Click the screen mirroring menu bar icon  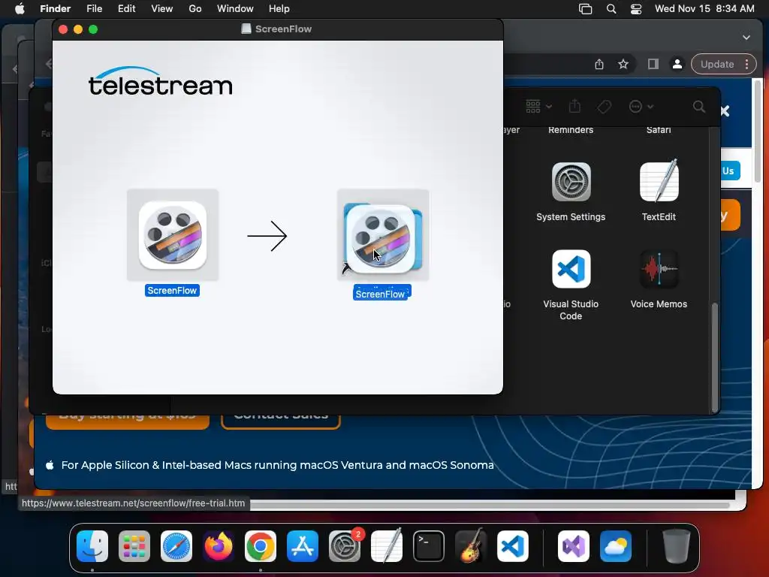pyautogui.click(x=586, y=9)
